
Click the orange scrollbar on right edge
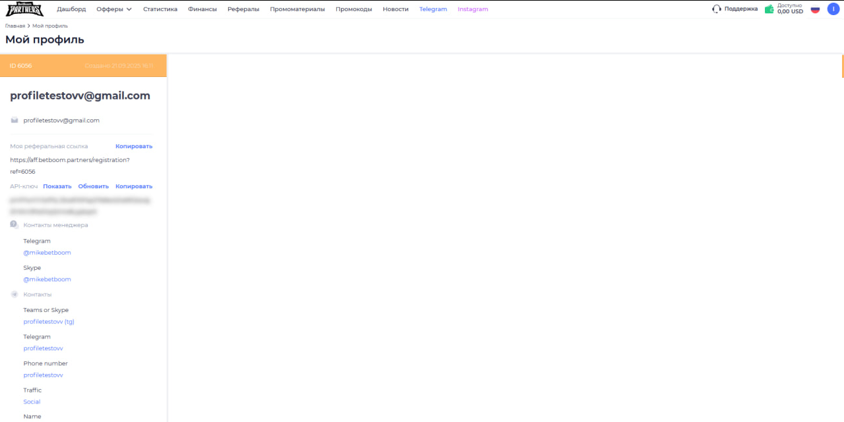842,66
